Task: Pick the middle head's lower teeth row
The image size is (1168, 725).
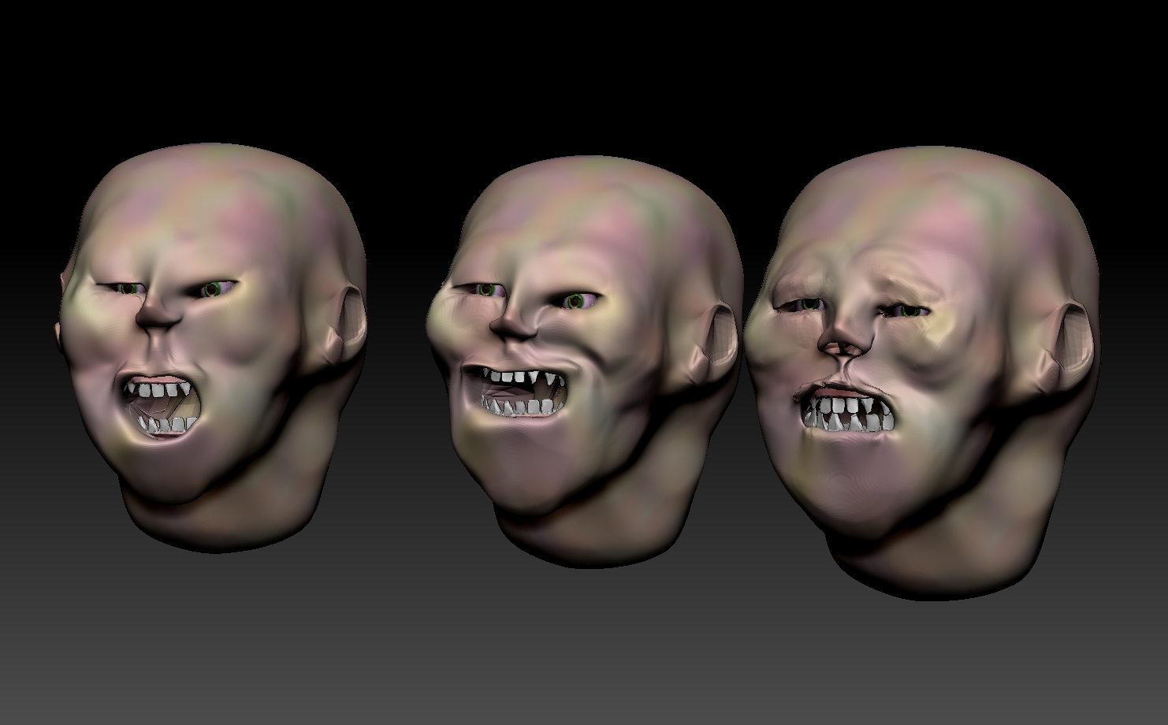Action: click(x=520, y=407)
